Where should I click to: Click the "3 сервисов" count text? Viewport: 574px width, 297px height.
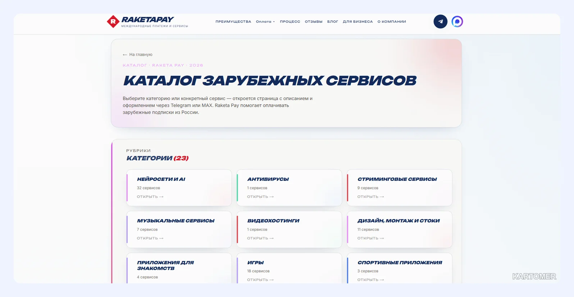[368, 271]
